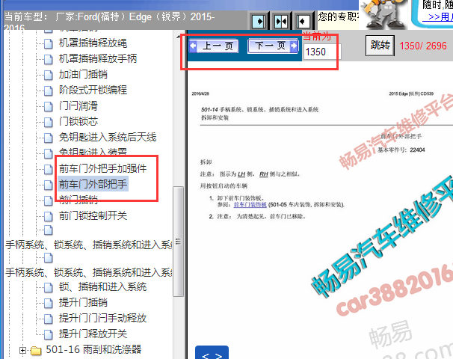Select 前车门外把手加强件 tree item

tap(103, 168)
